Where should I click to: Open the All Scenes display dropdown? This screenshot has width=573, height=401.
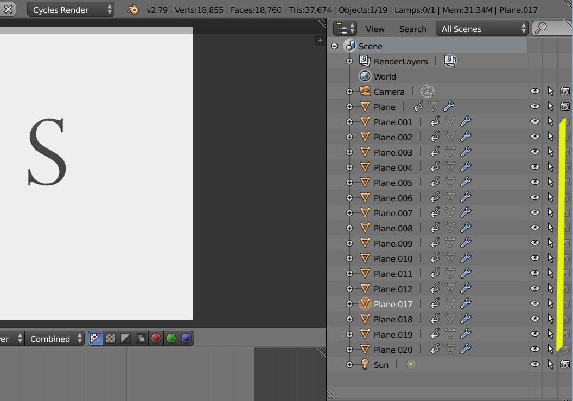pos(482,29)
